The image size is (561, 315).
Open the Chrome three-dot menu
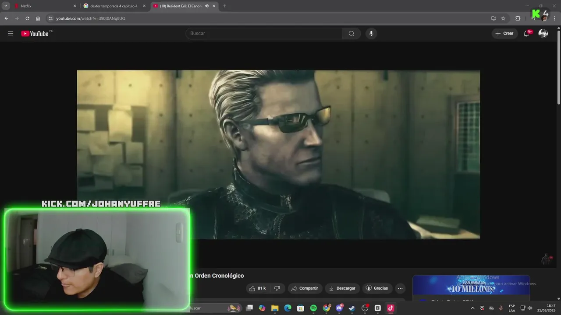[x=554, y=18]
